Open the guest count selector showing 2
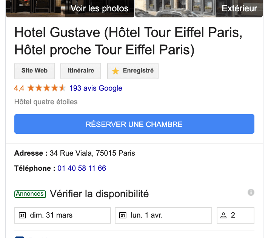268x238 pixels. click(x=236, y=215)
